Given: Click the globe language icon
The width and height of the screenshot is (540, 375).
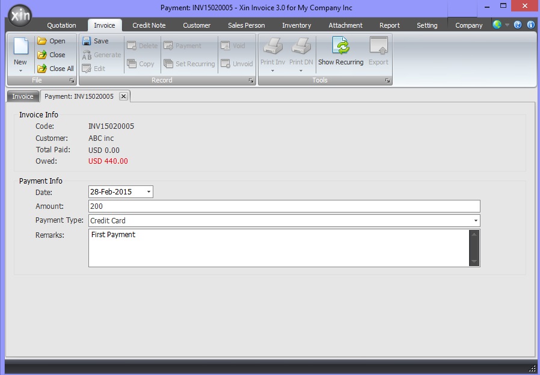Looking at the screenshot, I should (497, 25).
